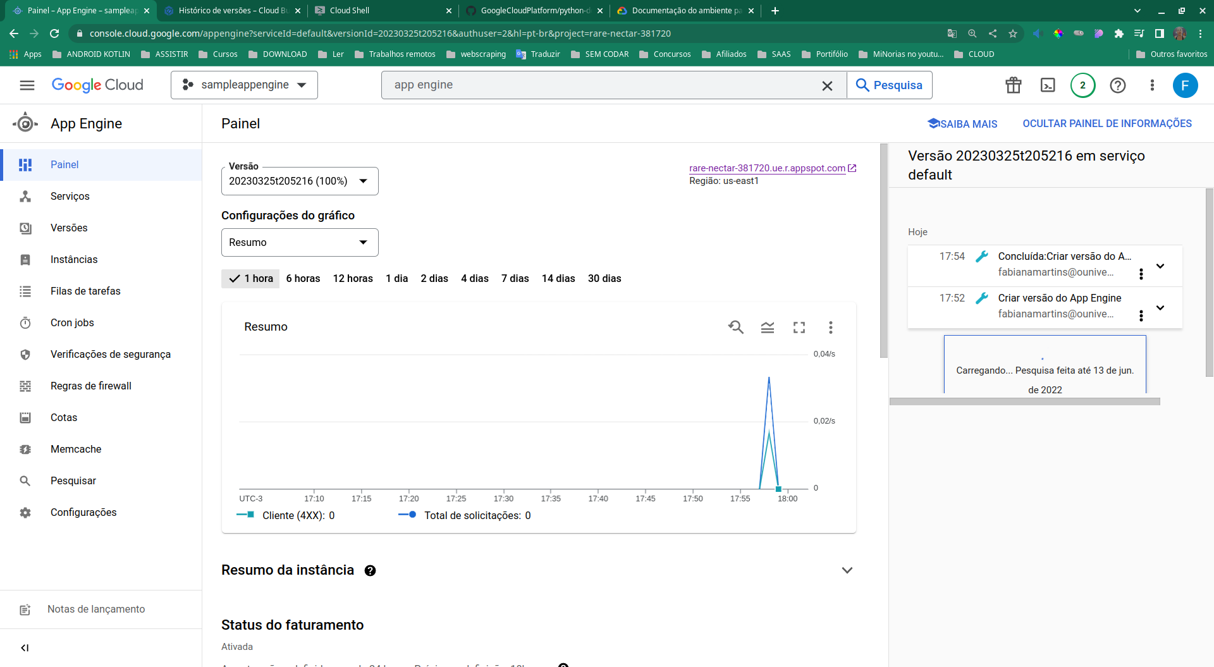Collapse the Resumo da instância section
The height and width of the screenshot is (667, 1214).
tap(847, 570)
